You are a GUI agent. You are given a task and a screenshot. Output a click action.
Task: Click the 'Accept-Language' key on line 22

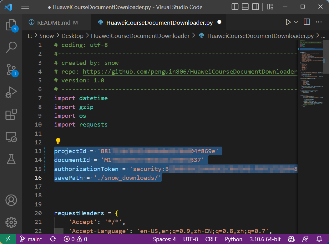(x=99, y=231)
